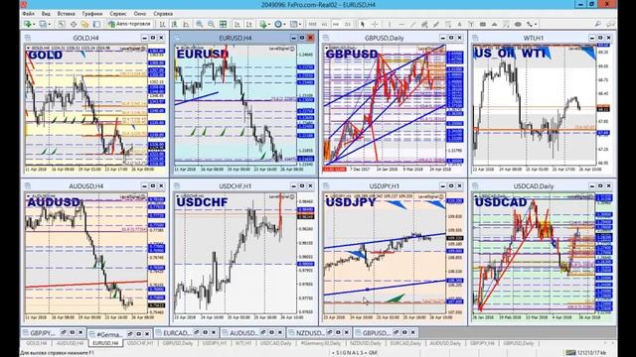Select the Ellipse shape tool
Screen dimensions: 636x357
[518, 24]
